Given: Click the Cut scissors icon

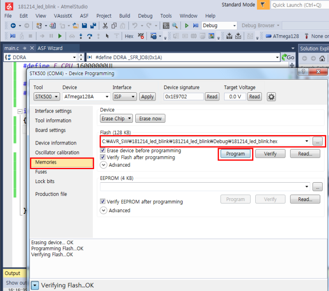Looking at the screenshot, I should 105,25.
